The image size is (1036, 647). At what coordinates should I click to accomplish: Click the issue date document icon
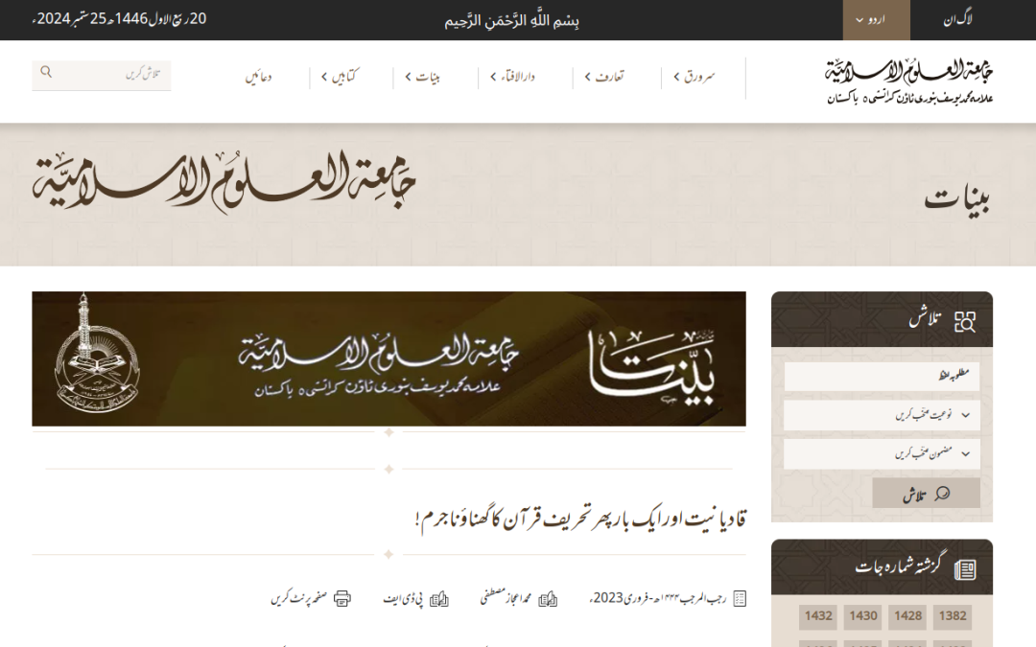(x=740, y=599)
